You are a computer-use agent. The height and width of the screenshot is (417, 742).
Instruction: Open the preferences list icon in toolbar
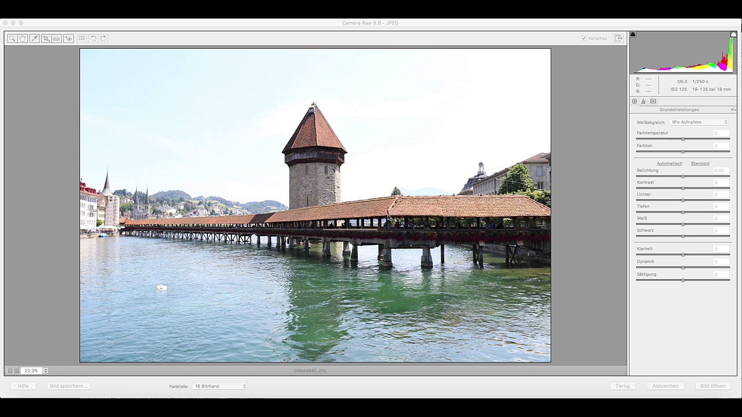tap(82, 38)
